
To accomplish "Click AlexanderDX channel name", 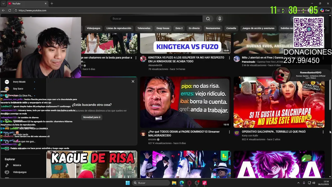I will click(155, 65).
